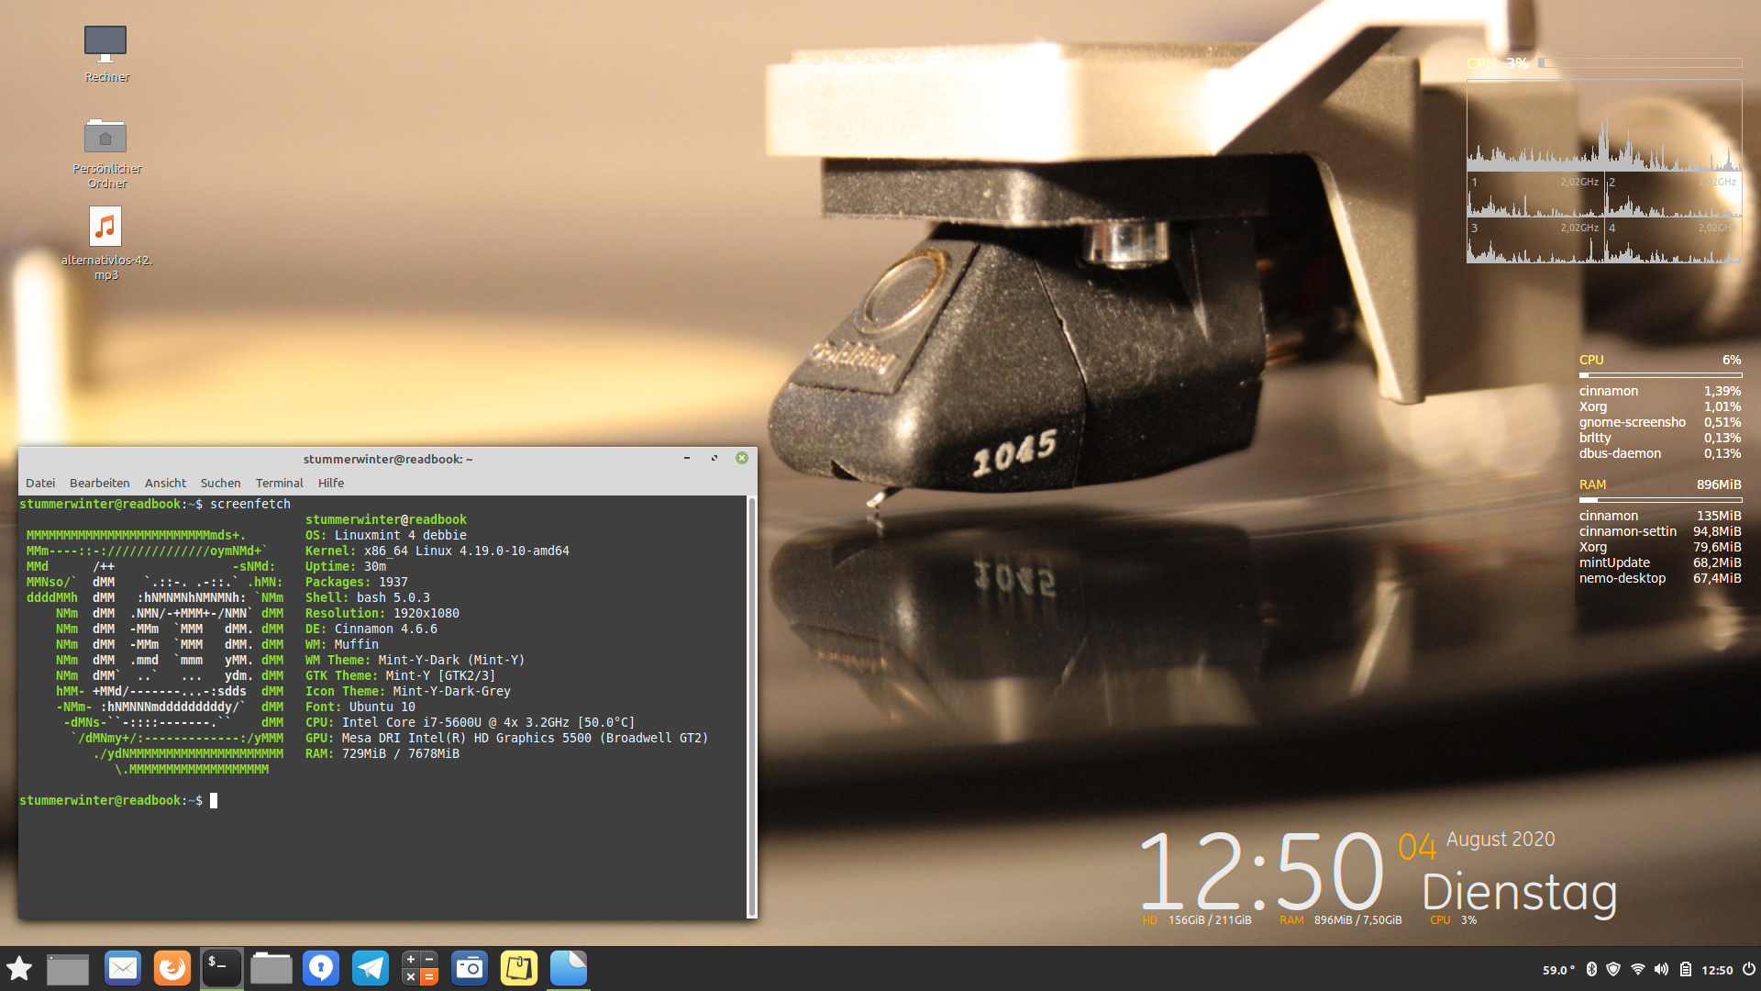Click the blue document icon in panel
This screenshot has height=991, width=1761.
[569, 968]
